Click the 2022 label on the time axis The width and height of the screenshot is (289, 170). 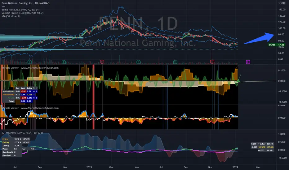coord(235,167)
